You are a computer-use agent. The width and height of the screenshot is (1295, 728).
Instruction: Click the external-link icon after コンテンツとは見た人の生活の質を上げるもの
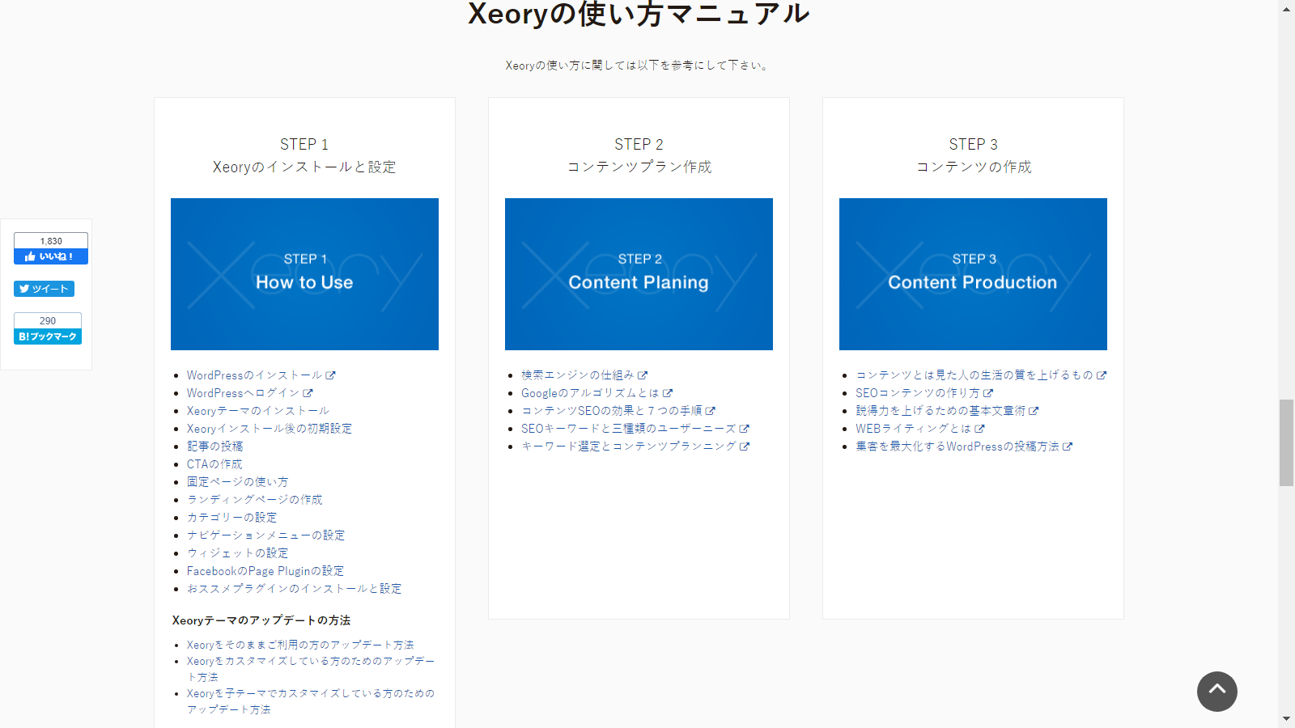tap(1102, 375)
